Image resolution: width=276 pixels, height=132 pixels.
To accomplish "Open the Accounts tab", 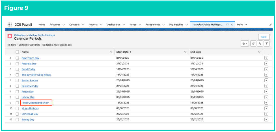I will click(x=55, y=25).
